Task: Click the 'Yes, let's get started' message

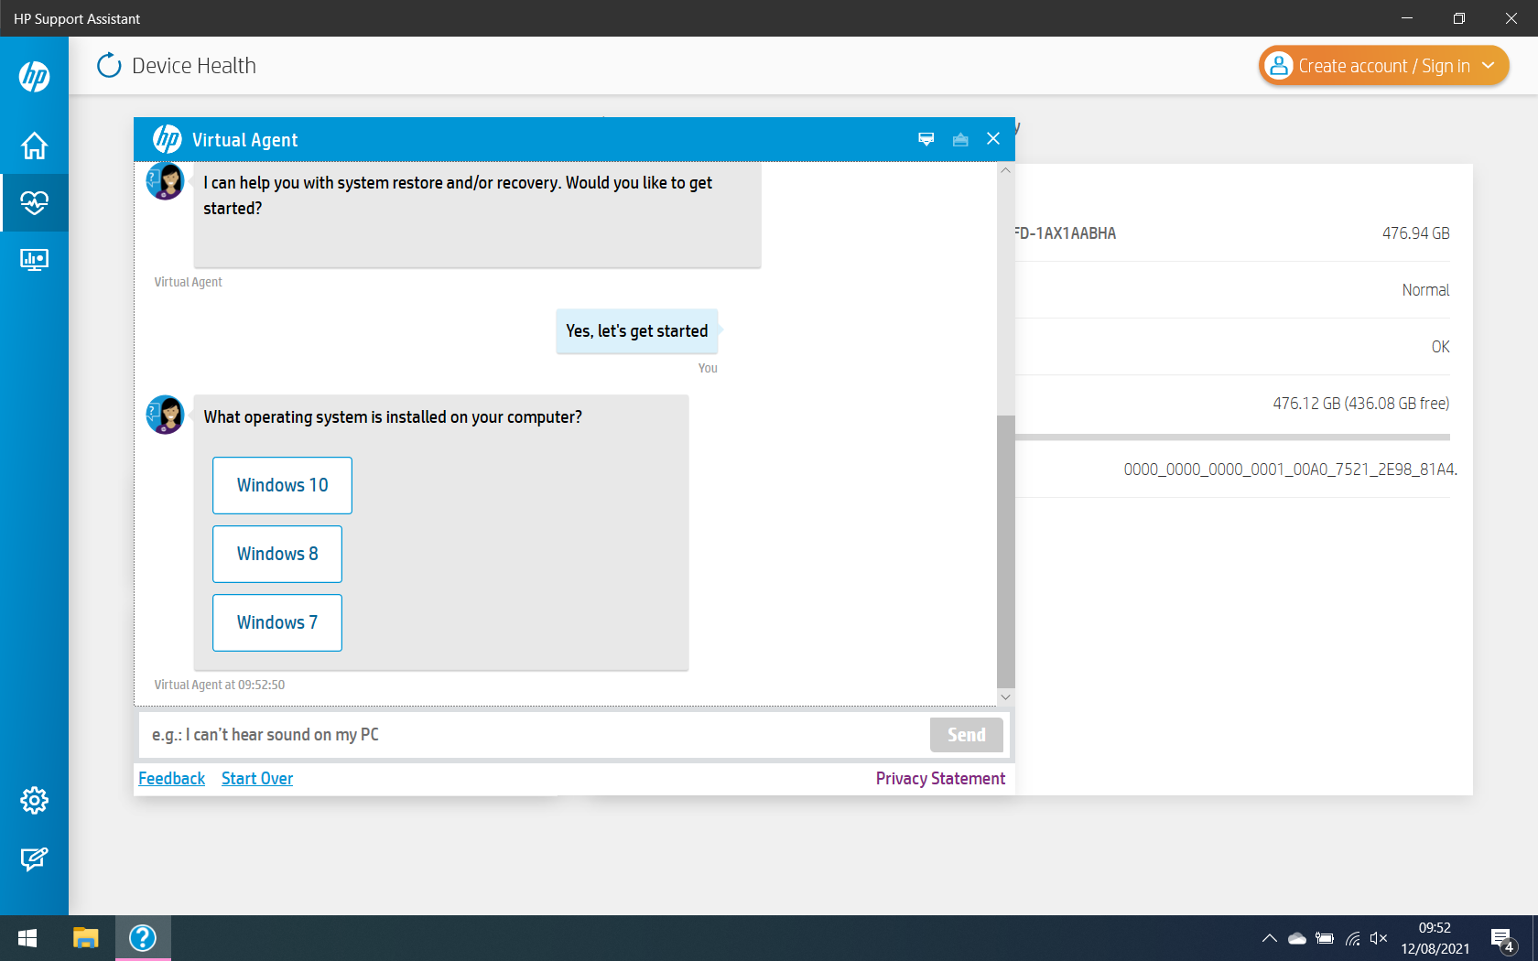Action: [x=637, y=331]
